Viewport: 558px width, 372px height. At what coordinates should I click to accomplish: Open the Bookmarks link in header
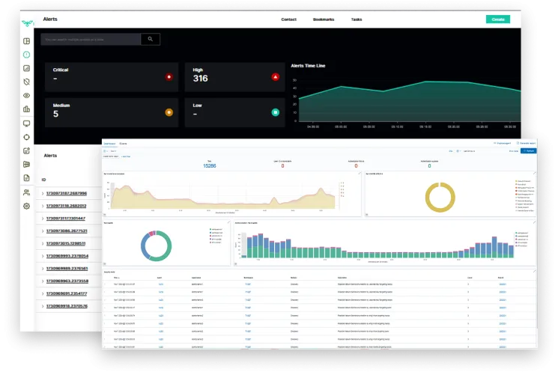pos(324,19)
